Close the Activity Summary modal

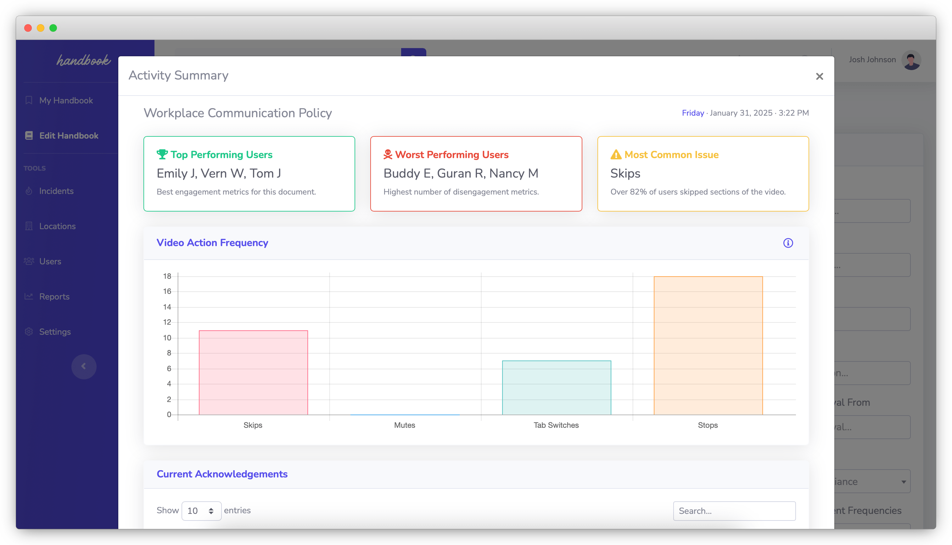click(x=820, y=76)
